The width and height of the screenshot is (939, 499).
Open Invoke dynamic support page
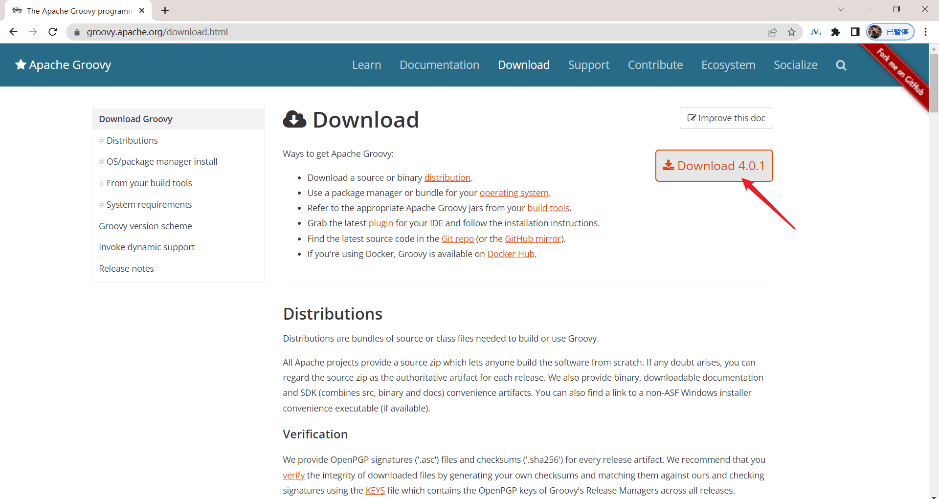click(147, 247)
